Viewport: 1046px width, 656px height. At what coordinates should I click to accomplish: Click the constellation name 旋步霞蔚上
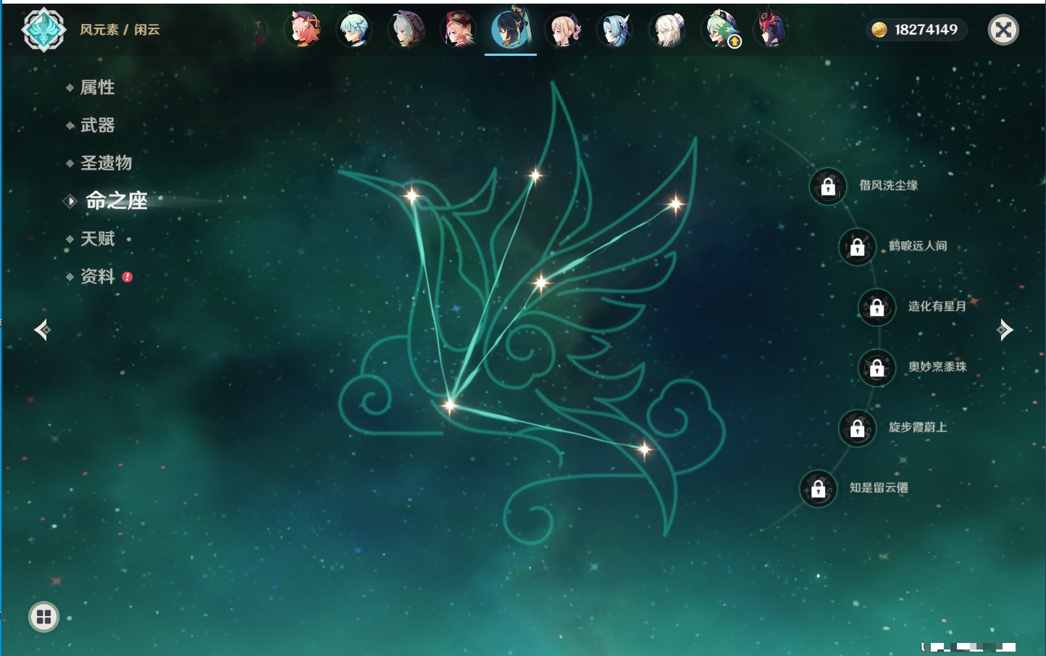click(918, 428)
